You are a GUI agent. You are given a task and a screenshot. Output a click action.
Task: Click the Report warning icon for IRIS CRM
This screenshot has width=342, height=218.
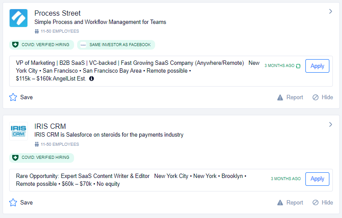click(x=280, y=203)
